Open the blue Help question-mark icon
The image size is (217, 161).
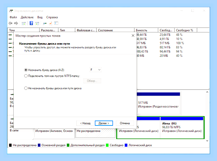31,23
